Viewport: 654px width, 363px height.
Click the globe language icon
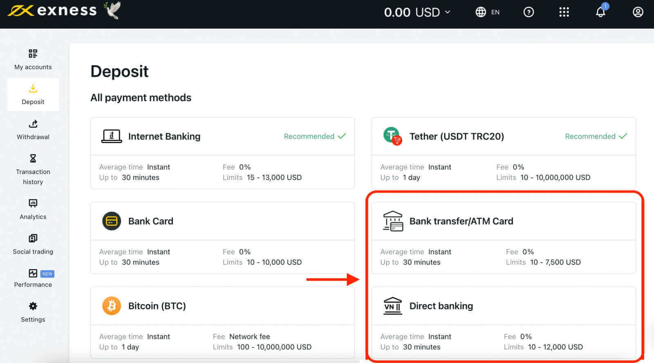[481, 12]
